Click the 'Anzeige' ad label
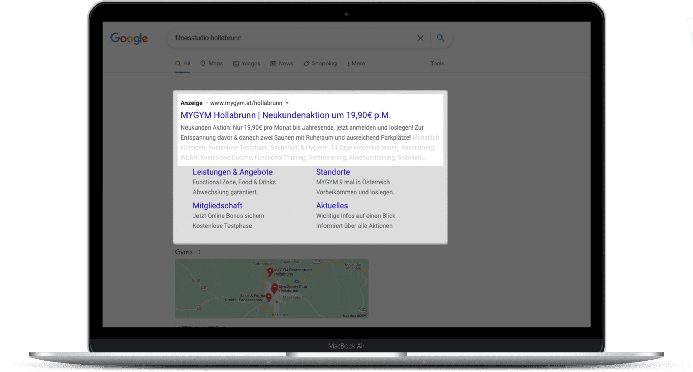 pos(191,103)
